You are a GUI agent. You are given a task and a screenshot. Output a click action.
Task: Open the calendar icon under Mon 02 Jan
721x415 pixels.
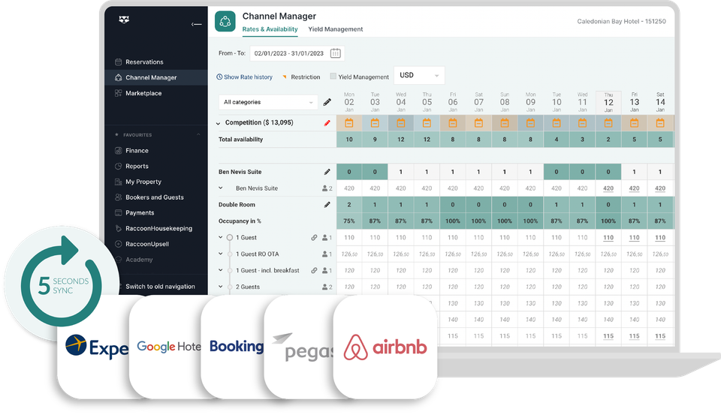[349, 123]
